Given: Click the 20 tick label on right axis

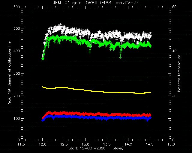Looking at the screenshot, I should click(174, 96).
